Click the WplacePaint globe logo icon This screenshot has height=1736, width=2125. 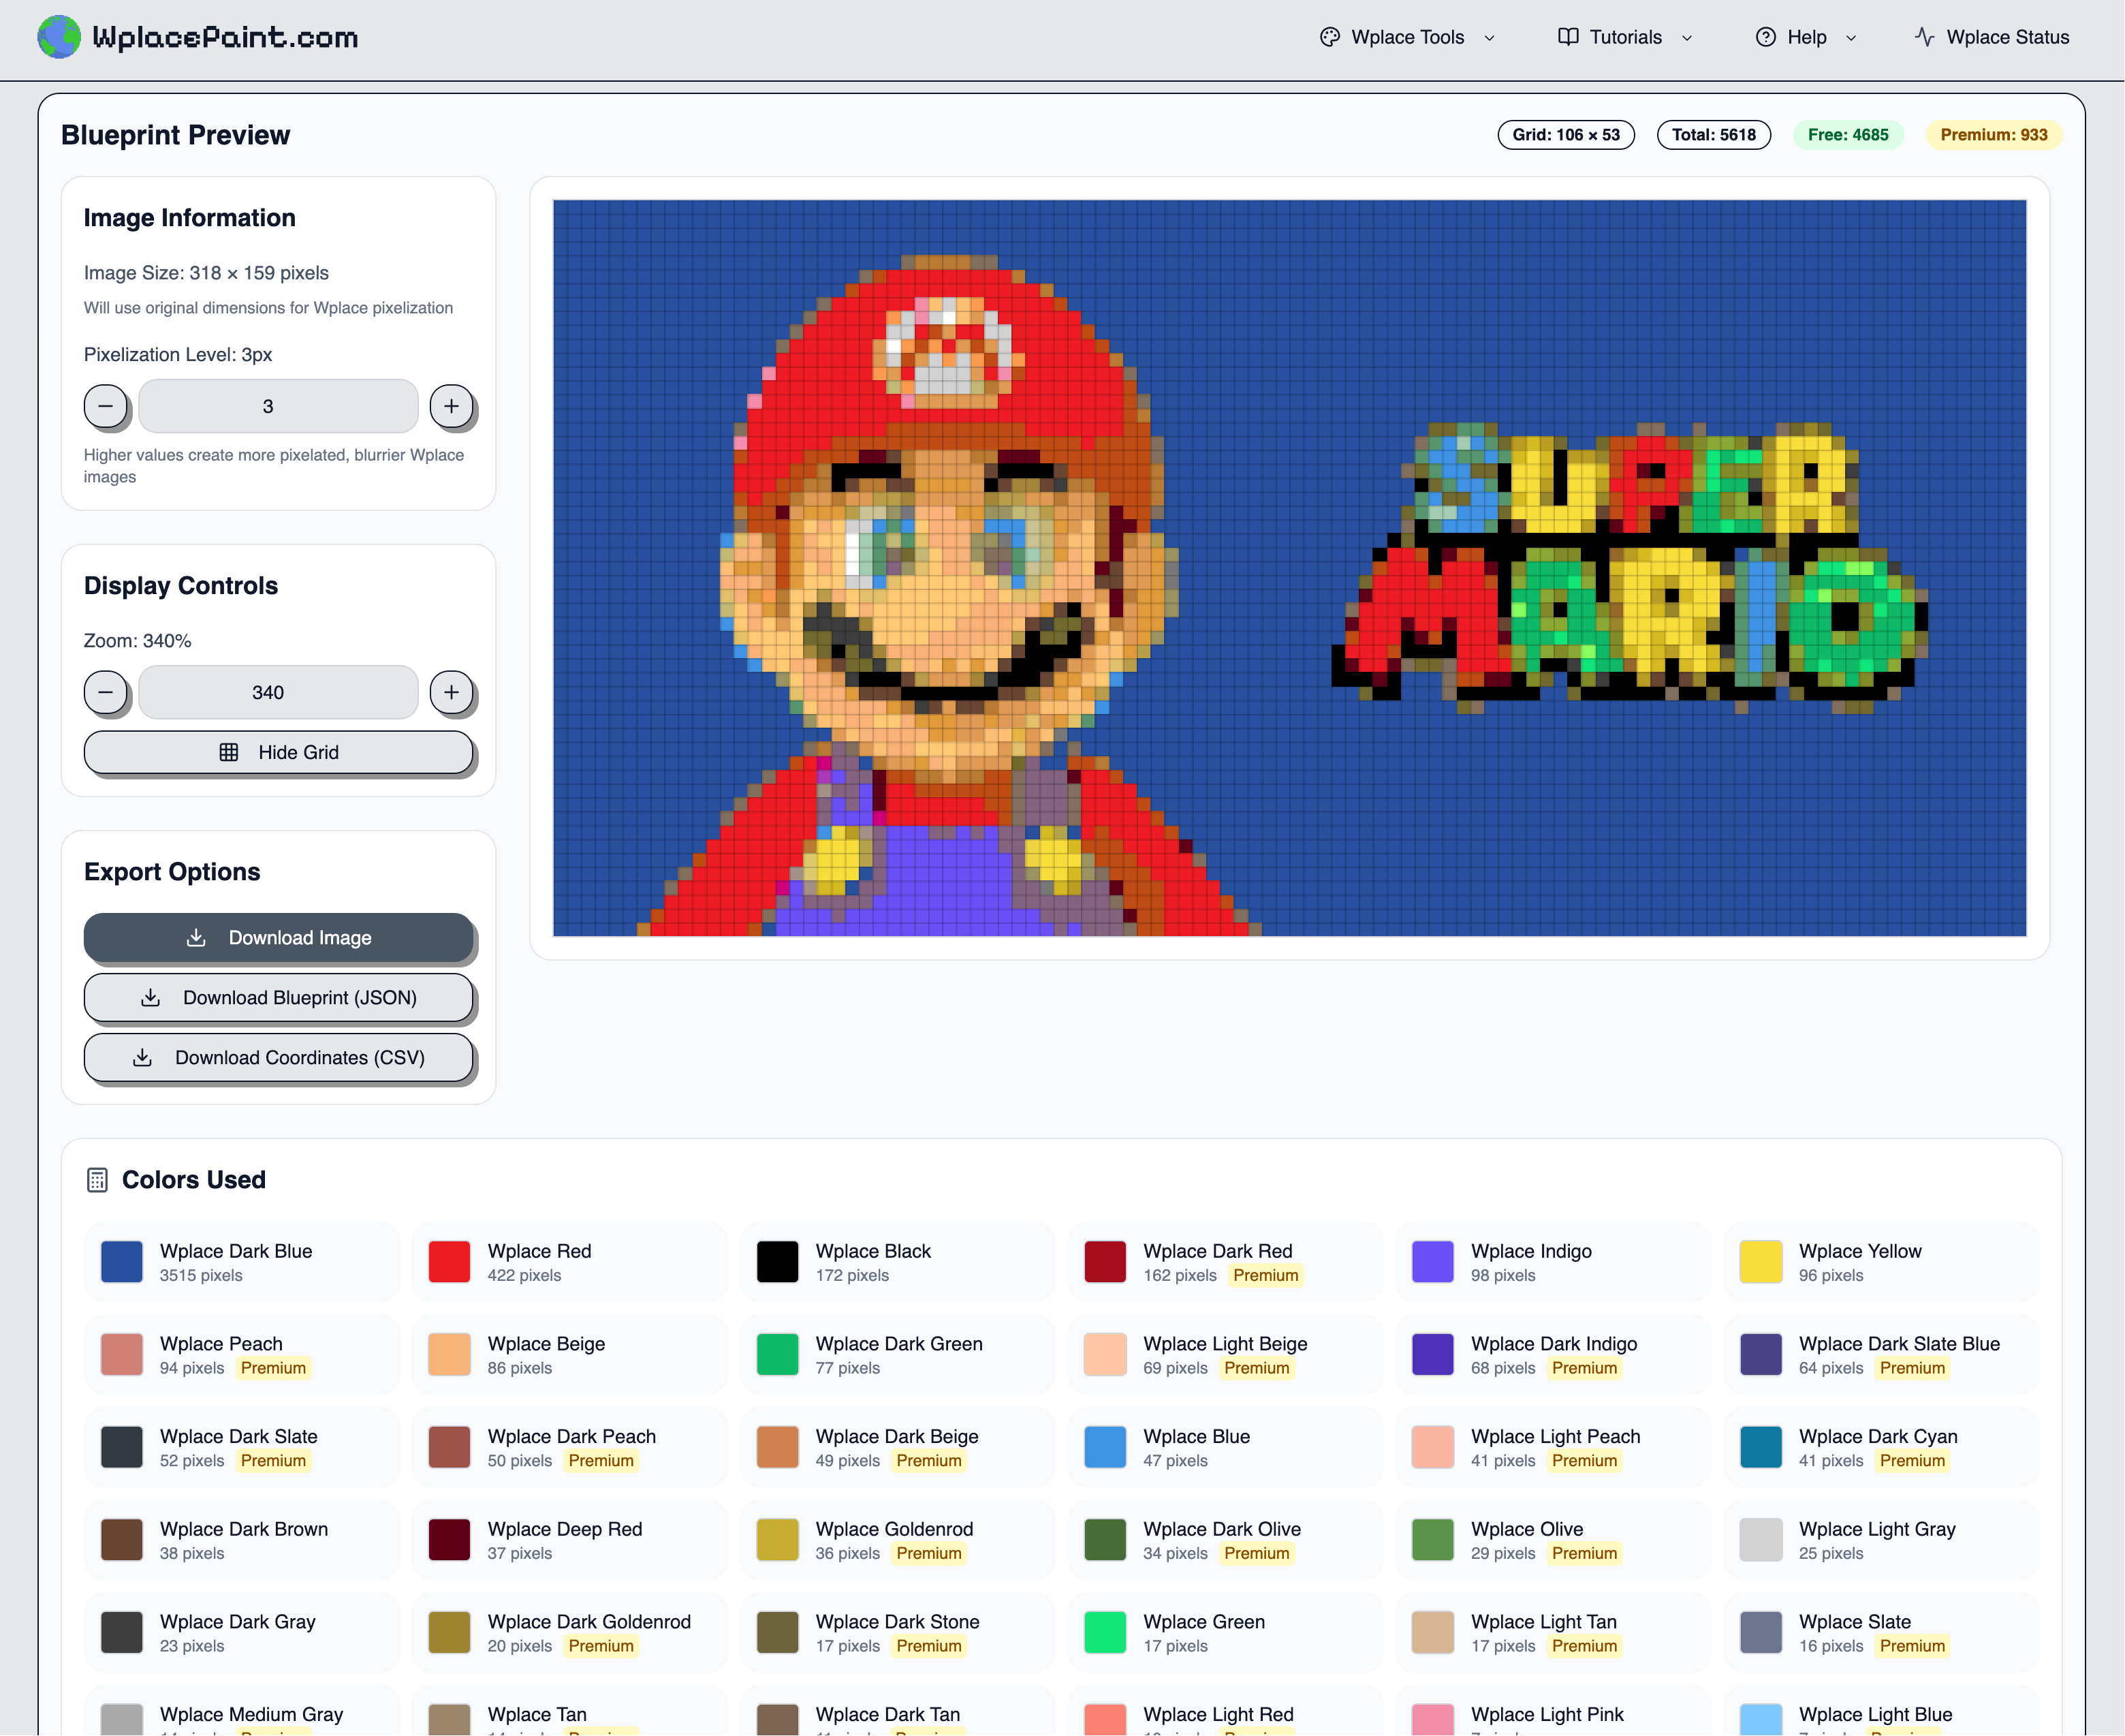(x=59, y=37)
